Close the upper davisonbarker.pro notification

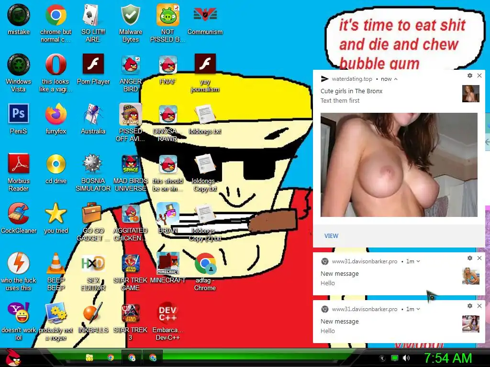[x=479, y=258]
